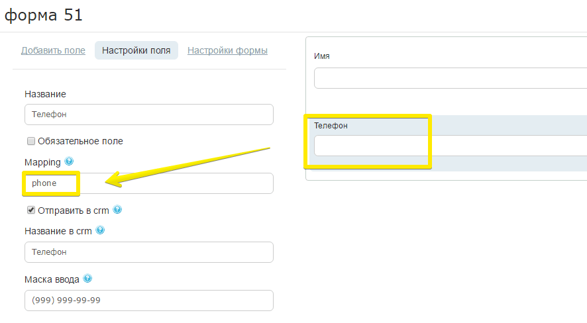Click the help icon beside Отправить в crm
Image resolution: width=587 pixels, height=323 pixels.
point(117,209)
